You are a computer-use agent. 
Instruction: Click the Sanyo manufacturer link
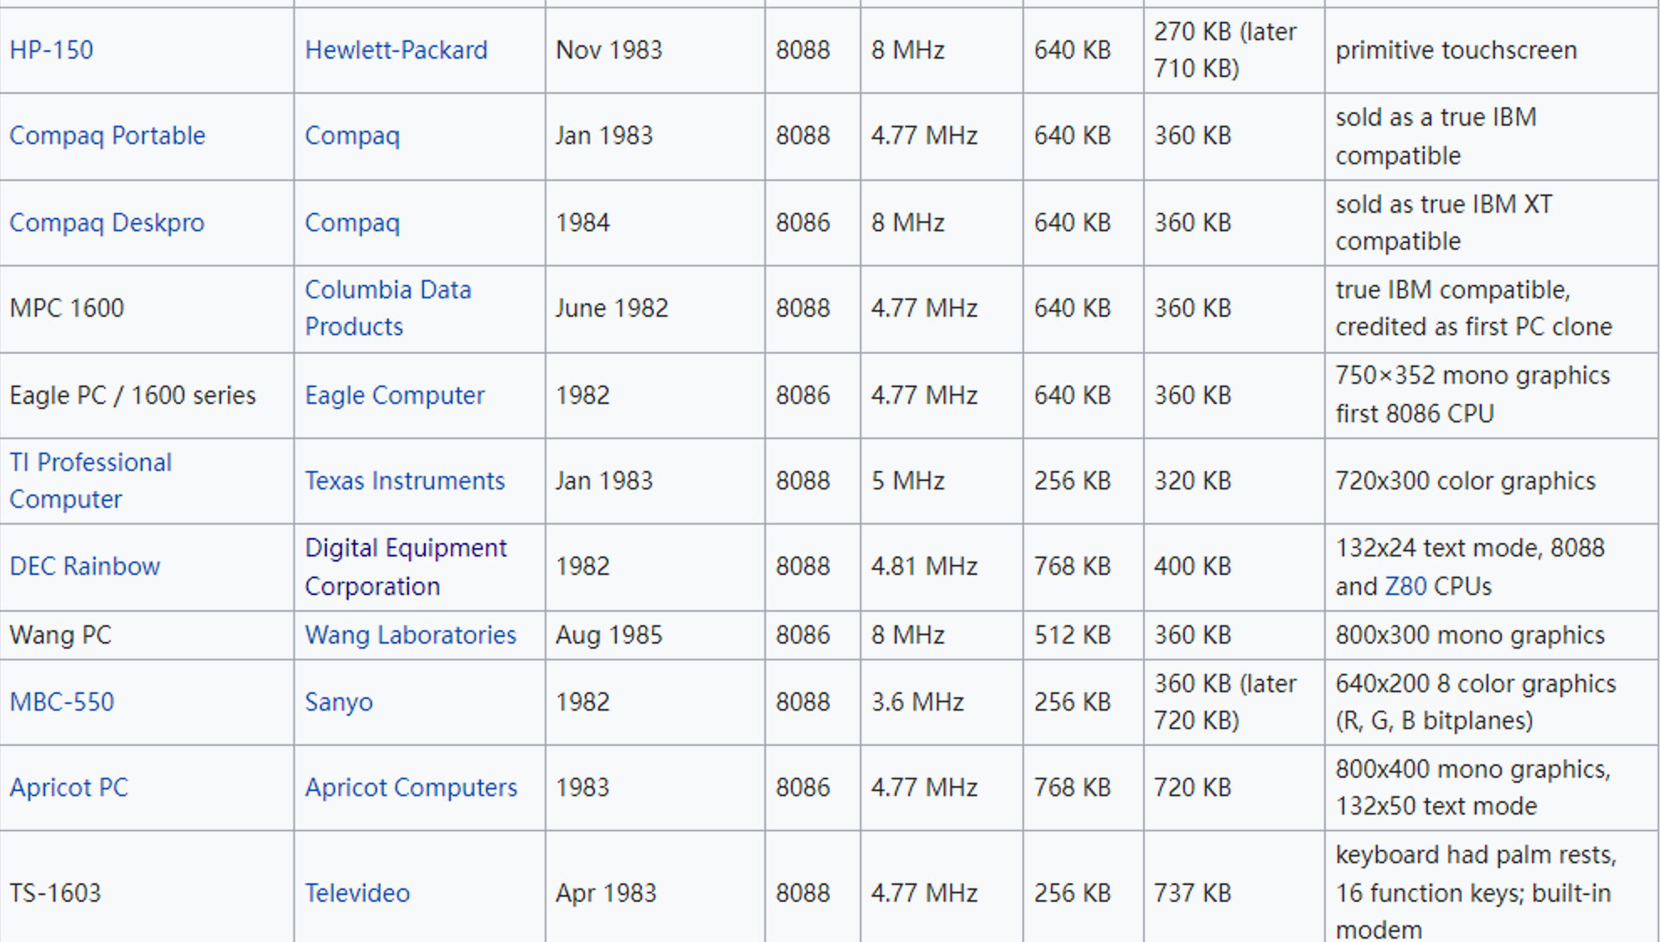pos(339,702)
